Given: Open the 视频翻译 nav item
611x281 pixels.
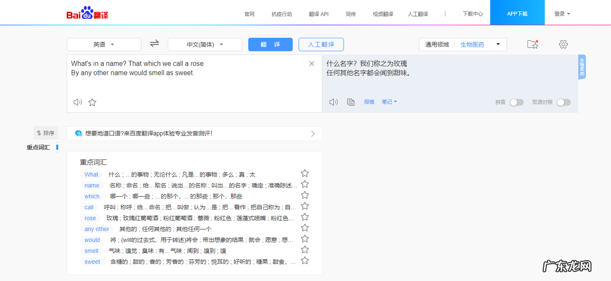Looking at the screenshot, I should [x=383, y=14].
